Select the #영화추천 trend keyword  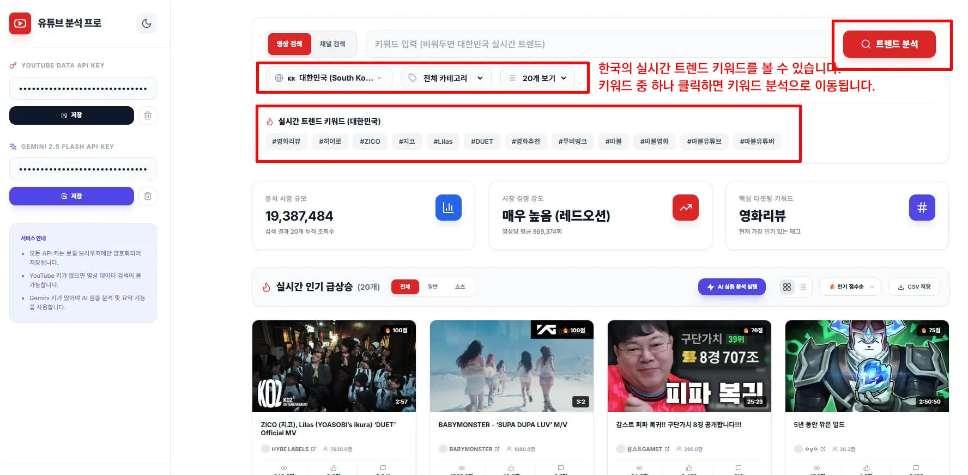click(x=526, y=142)
